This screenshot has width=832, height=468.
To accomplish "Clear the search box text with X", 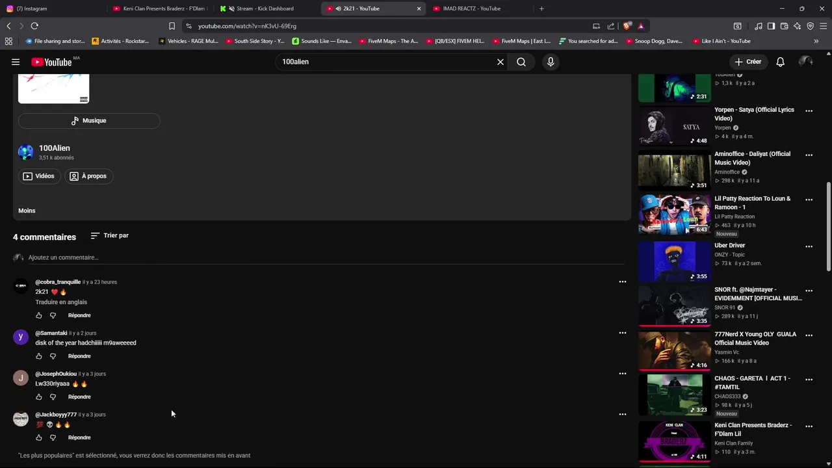I will click(500, 62).
